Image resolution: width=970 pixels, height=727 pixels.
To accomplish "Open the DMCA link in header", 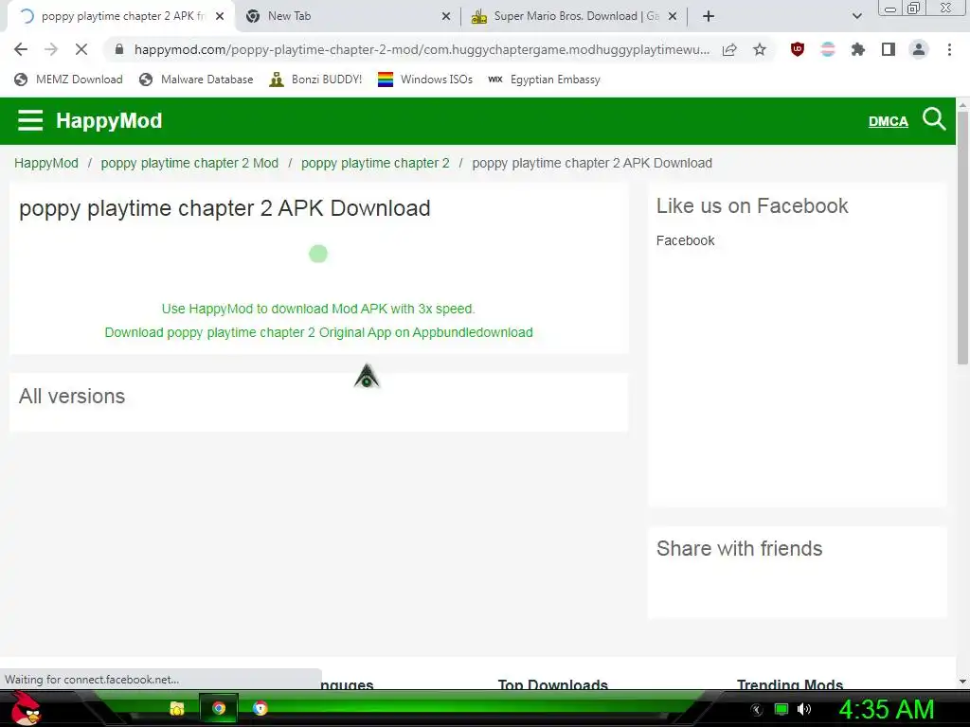I will coord(888,121).
